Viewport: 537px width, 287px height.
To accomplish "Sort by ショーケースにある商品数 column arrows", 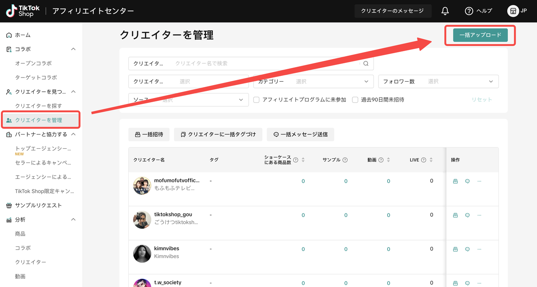I will point(303,160).
